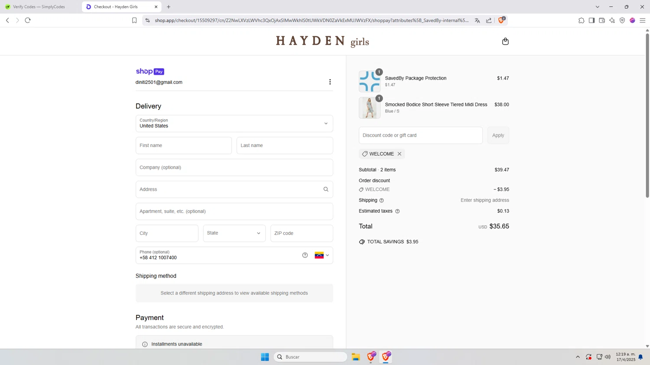The height and width of the screenshot is (365, 650).
Task: Click the Last name field
Action: coord(285,146)
